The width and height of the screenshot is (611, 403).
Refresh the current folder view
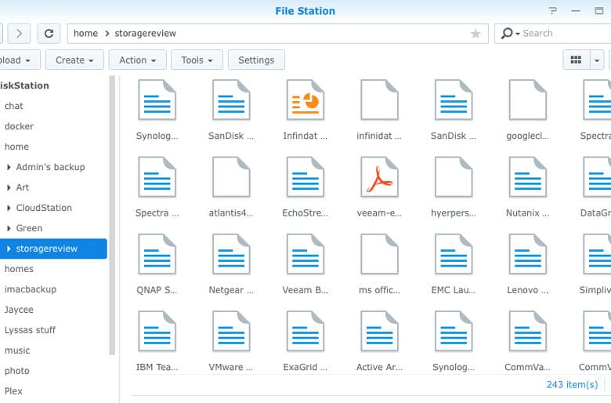(49, 34)
